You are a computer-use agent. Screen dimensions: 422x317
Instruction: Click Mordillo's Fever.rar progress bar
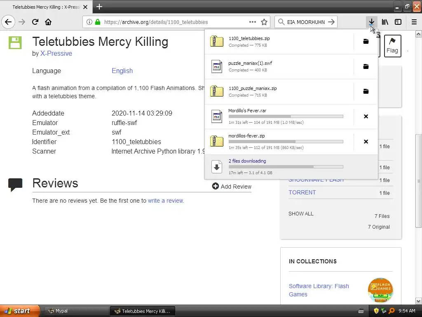[x=286, y=116]
